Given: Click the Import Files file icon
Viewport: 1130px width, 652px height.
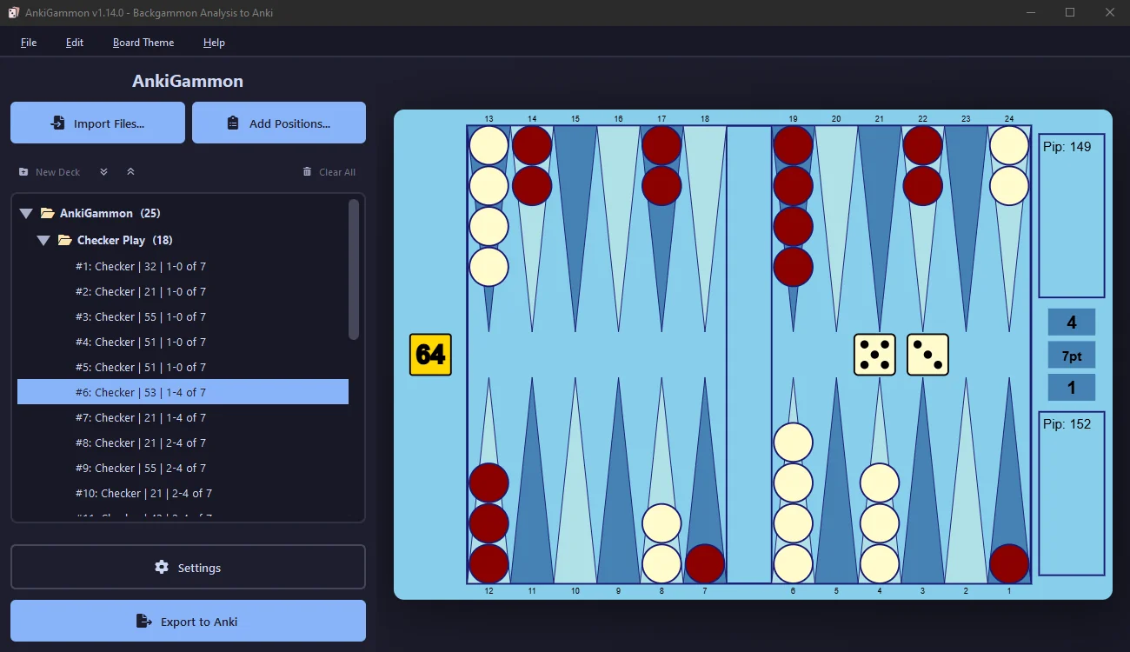Looking at the screenshot, I should point(57,123).
